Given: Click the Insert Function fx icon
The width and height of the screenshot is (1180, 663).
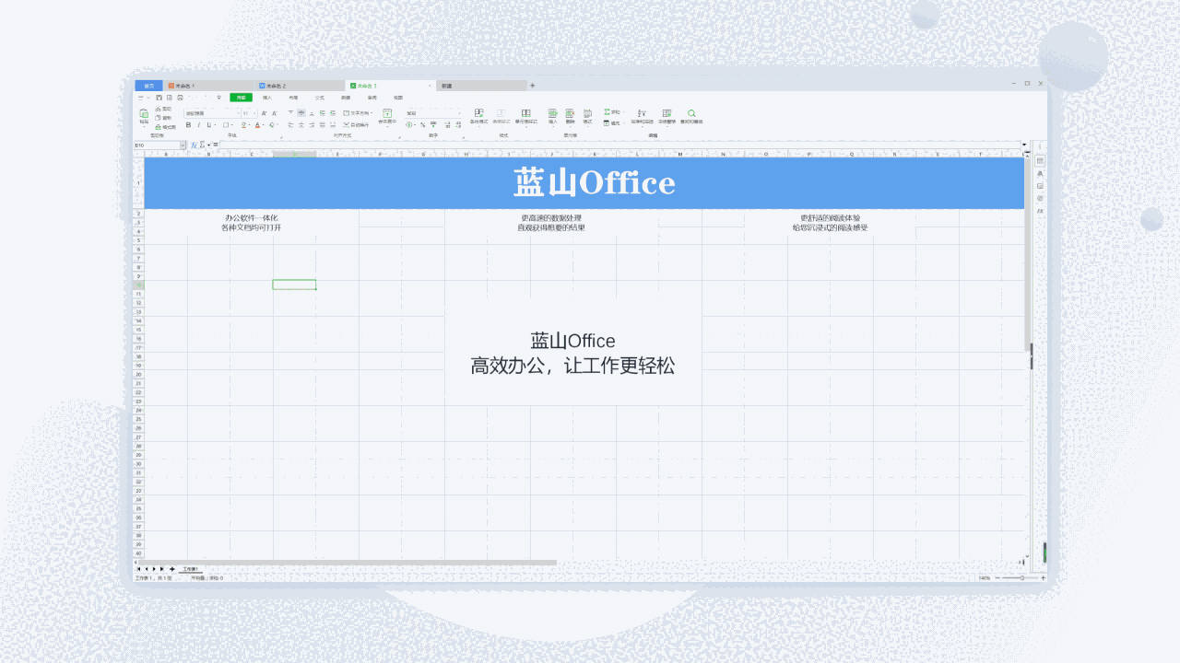Looking at the screenshot, I should (195, 145).
